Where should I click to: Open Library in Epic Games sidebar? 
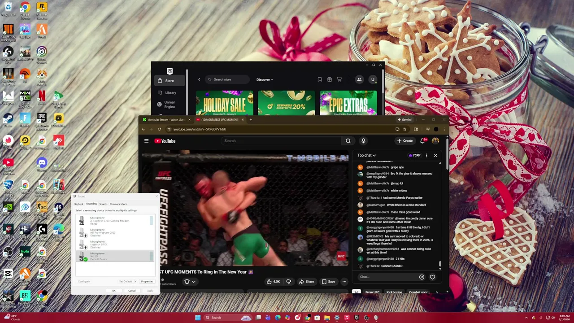(170, 92)
